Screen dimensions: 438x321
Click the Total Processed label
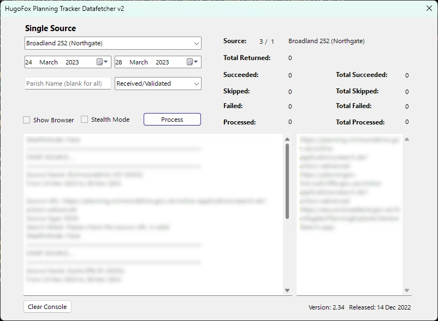click(360, 122)
